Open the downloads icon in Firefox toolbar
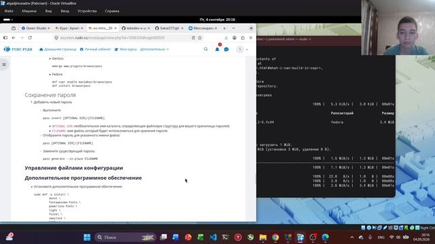 (226, 38)
